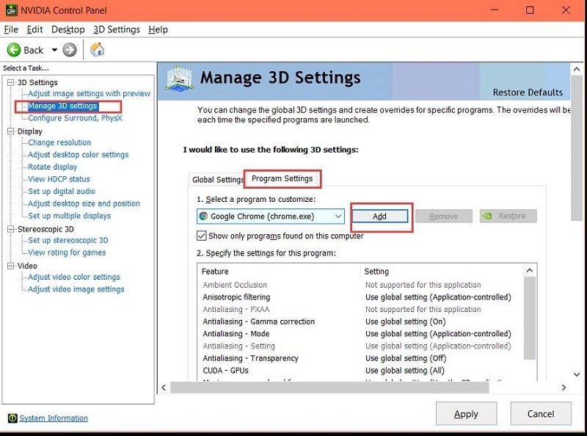Open the Desktop menu
This screenshot has width=587, height=436.
point(68,29)
